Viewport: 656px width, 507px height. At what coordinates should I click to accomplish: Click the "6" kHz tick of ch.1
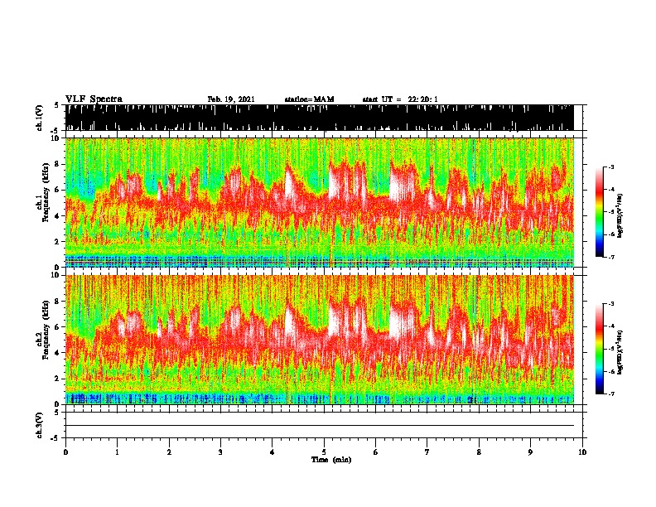[58, 190]
